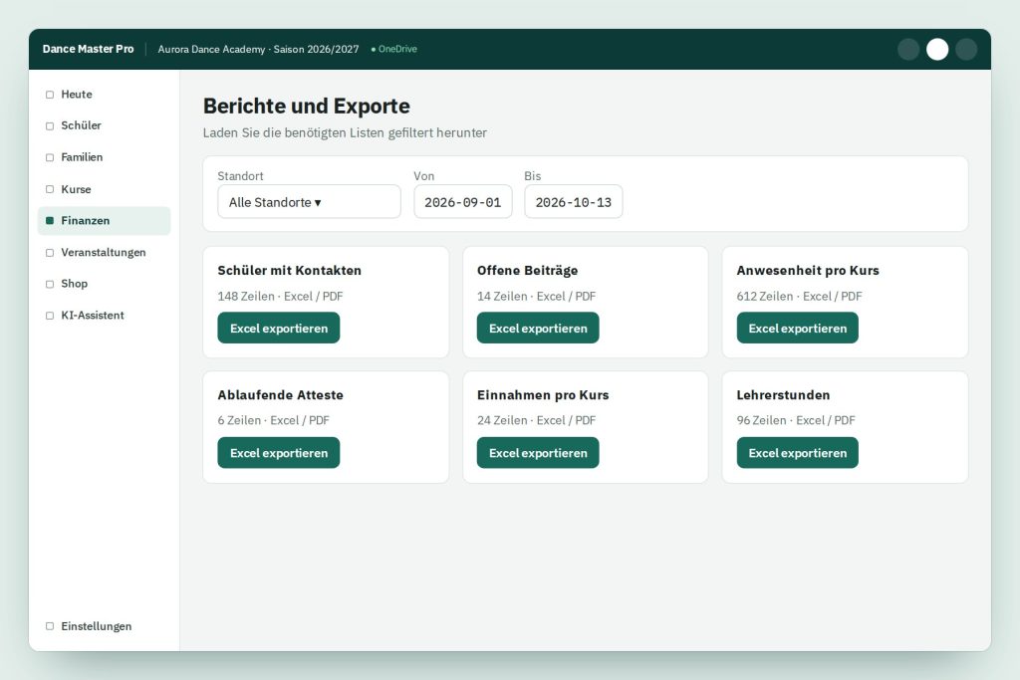Export Schüler mit Kontakten to Excel
Image resolution: width=1020 pixels, height=680 pixels.
coord(279,329)
